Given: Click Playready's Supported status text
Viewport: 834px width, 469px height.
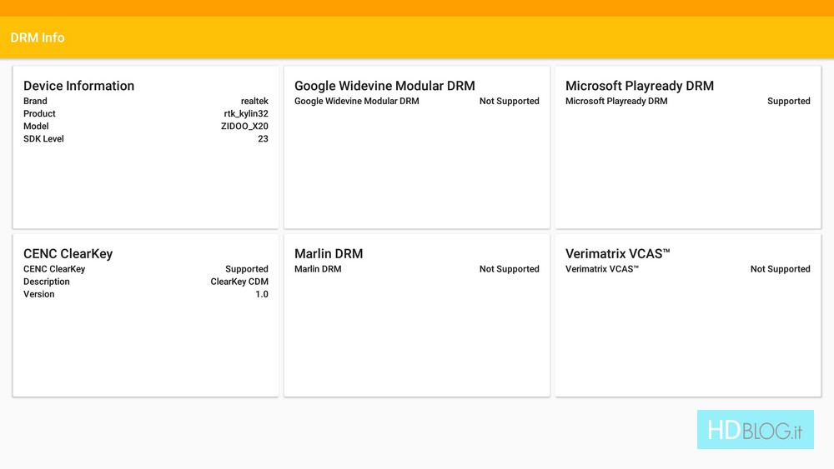Looking at the screenshot, I should 788,102.
